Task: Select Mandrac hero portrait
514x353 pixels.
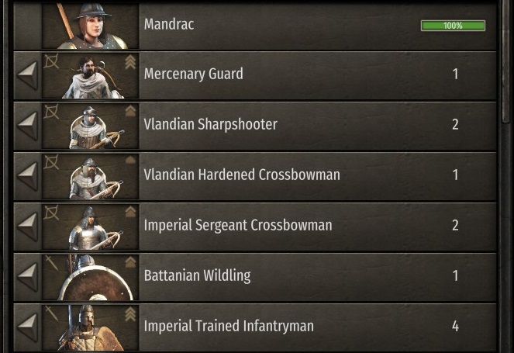Action: pos(91,26)
